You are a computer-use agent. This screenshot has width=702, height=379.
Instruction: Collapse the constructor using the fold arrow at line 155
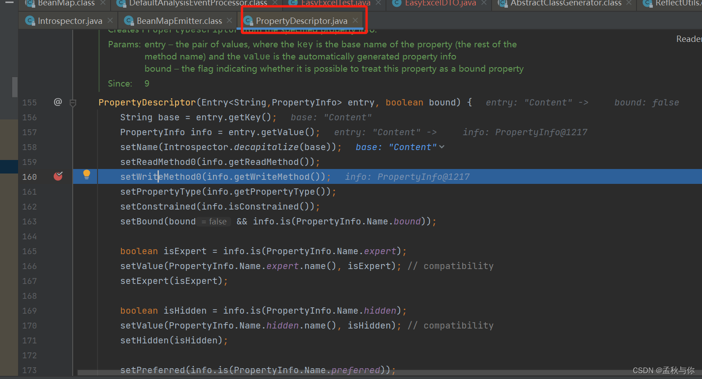pyautogui.click(x=73, y=102)
